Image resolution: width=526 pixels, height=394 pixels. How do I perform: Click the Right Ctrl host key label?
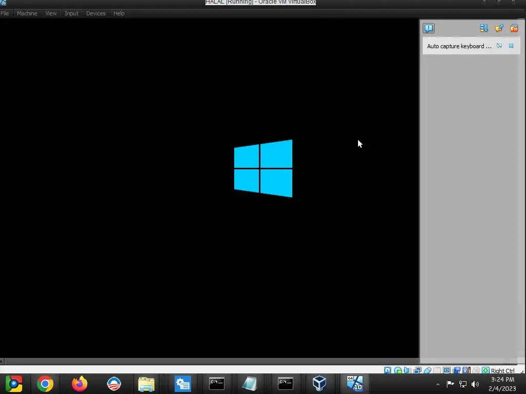pos(502,370)
